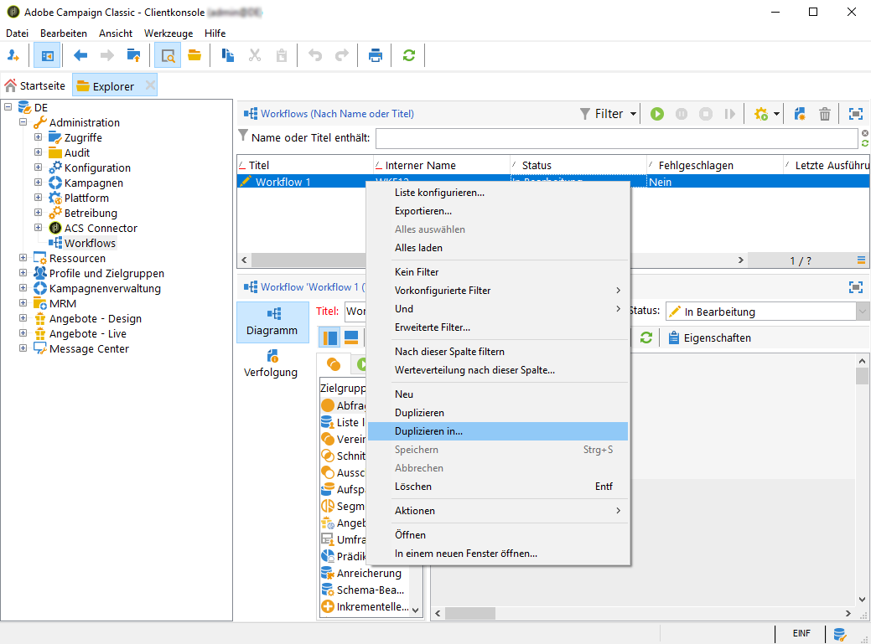Image resolution: width=871 pixels, height=644 pixels.
Task: Click the green Start workflow icon
Action: tap(657, 114)
